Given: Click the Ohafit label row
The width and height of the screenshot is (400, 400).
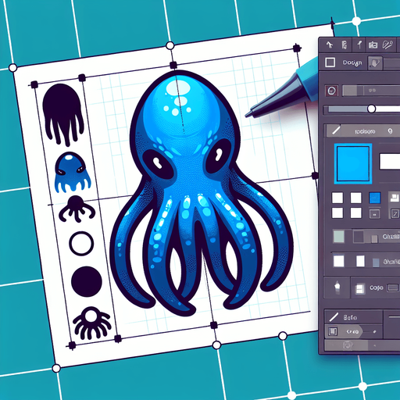Looking at the screenshot, I should coord(391,262).
